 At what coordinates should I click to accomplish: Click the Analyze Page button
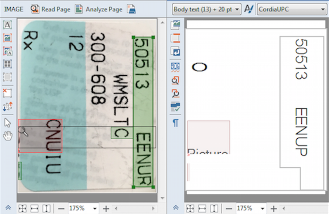[x=99, y=9]
